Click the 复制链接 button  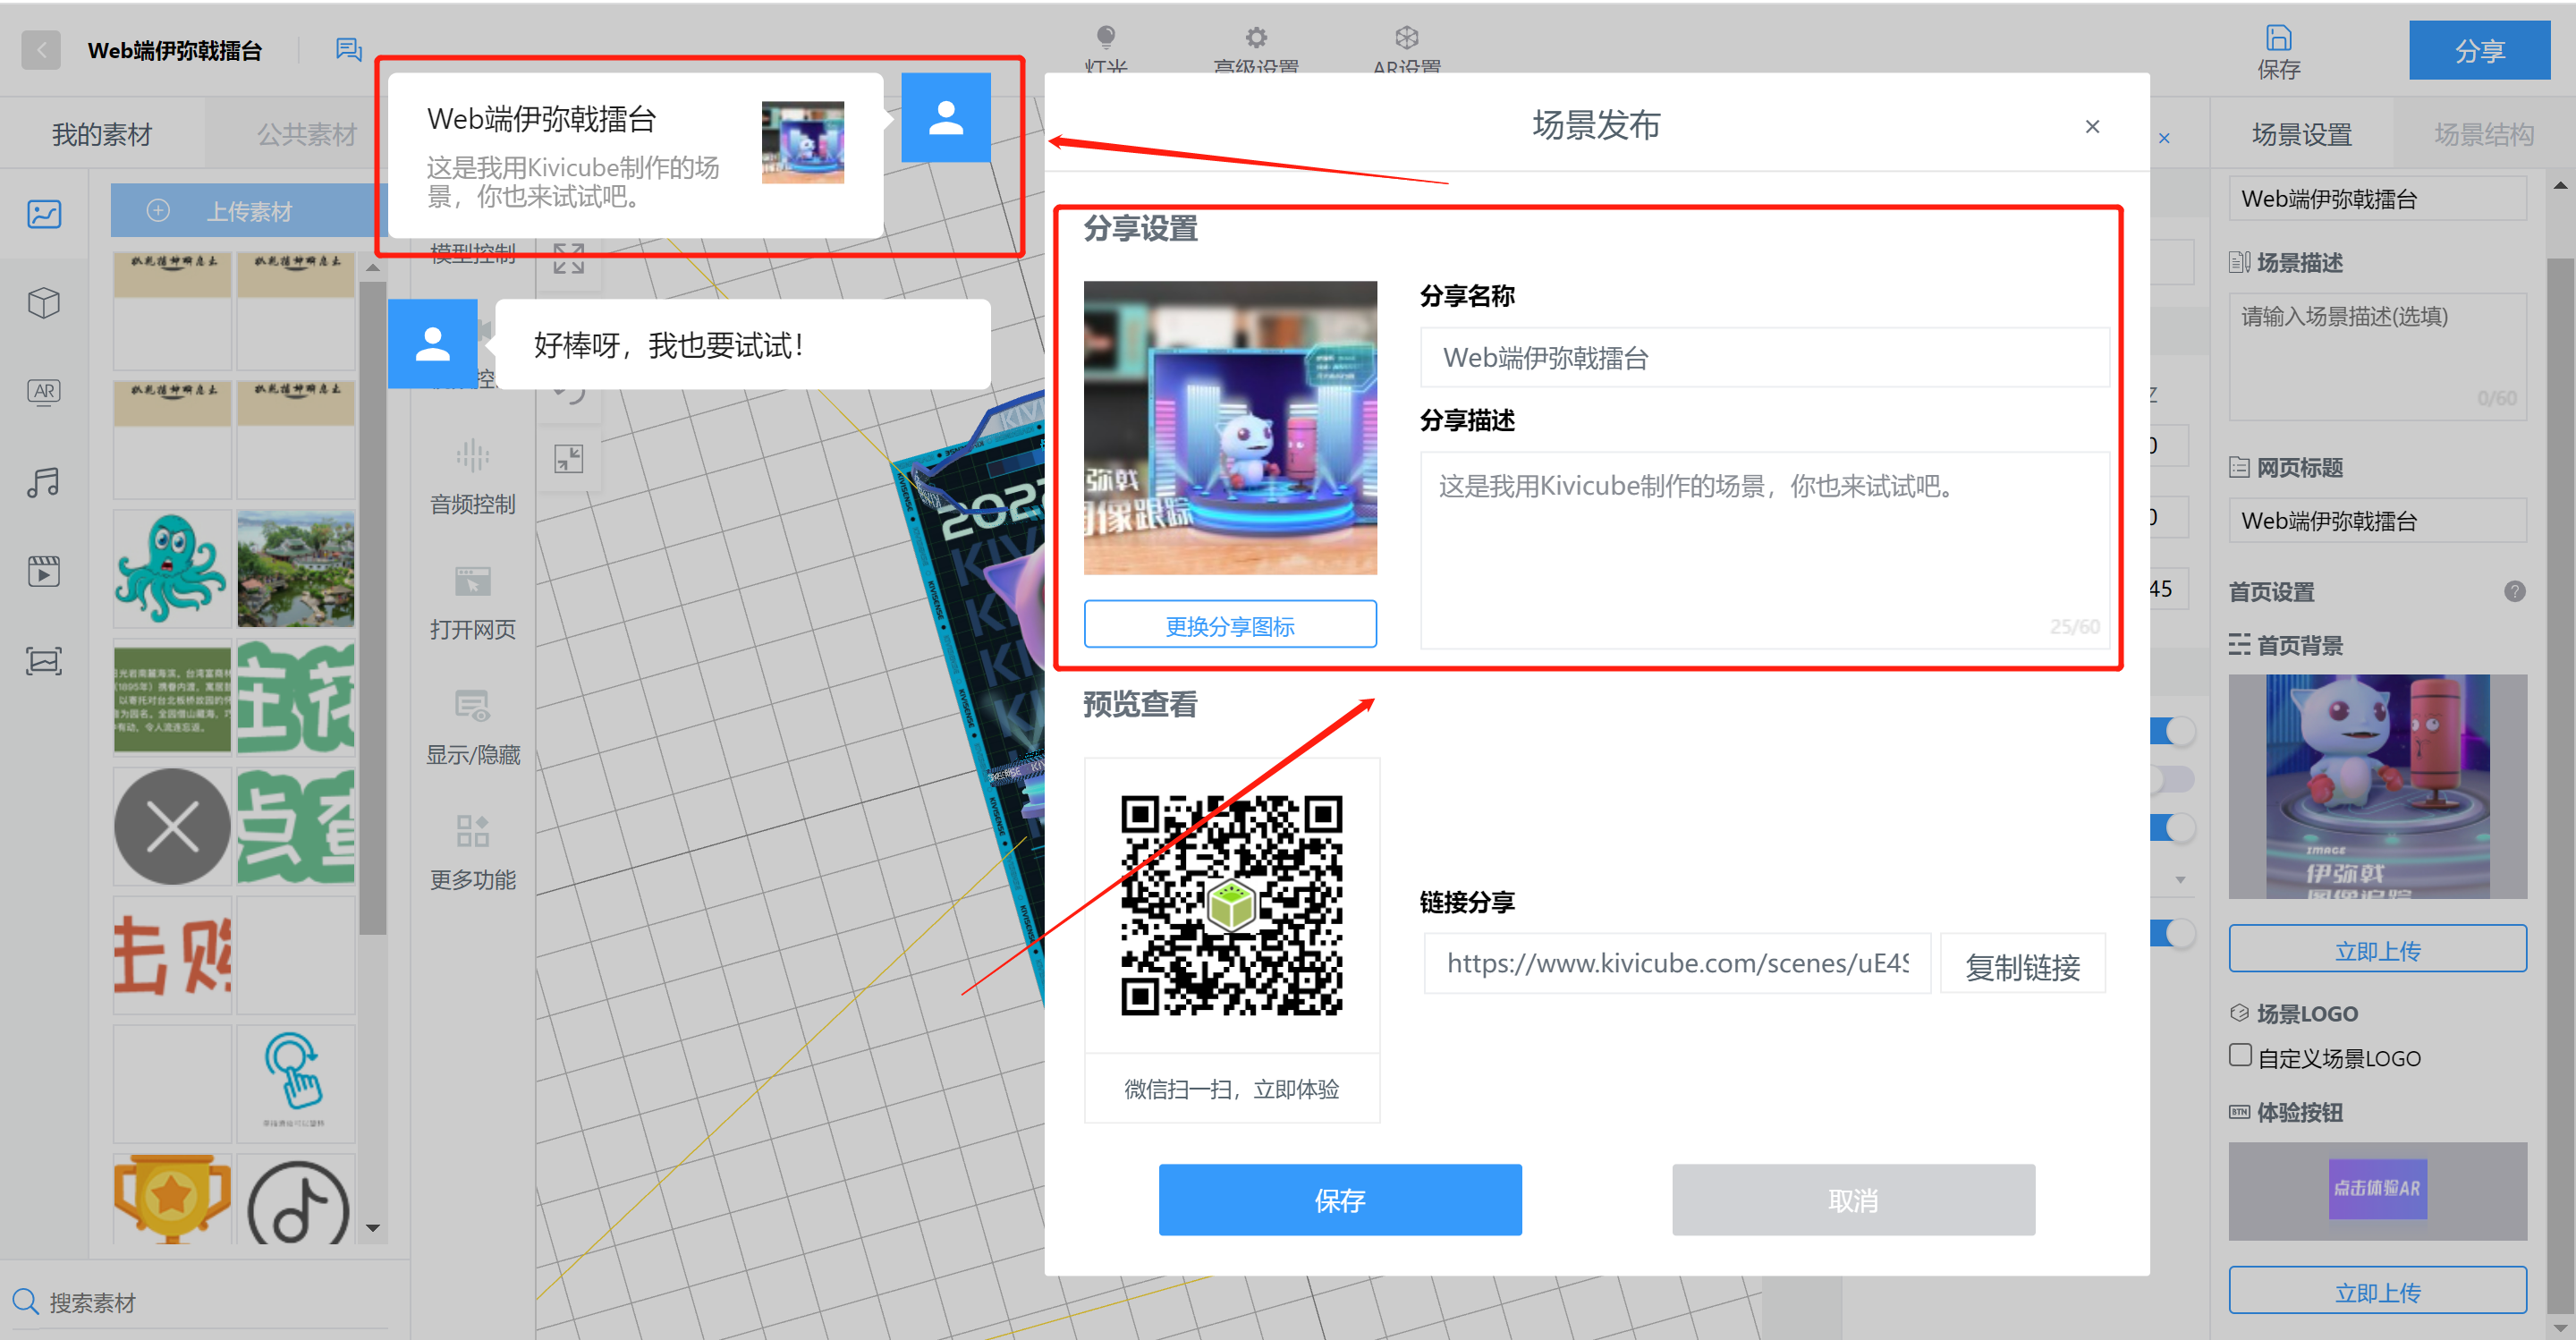tap(2022, 965)
